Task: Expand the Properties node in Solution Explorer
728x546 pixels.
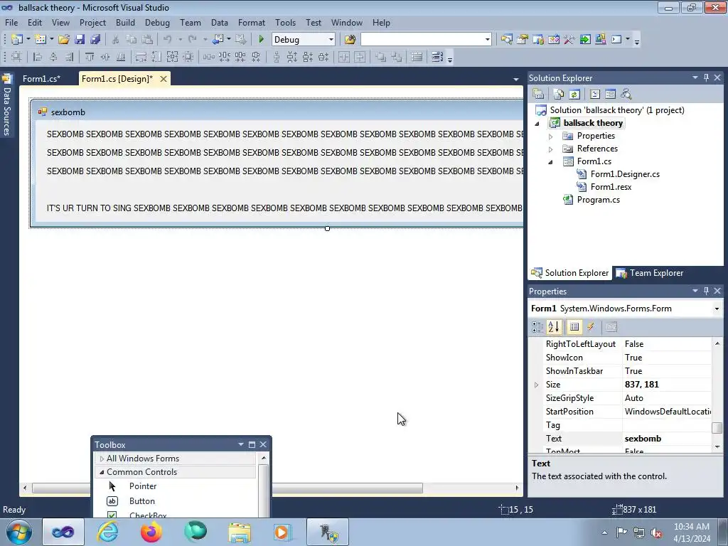Action: (551, 136)
